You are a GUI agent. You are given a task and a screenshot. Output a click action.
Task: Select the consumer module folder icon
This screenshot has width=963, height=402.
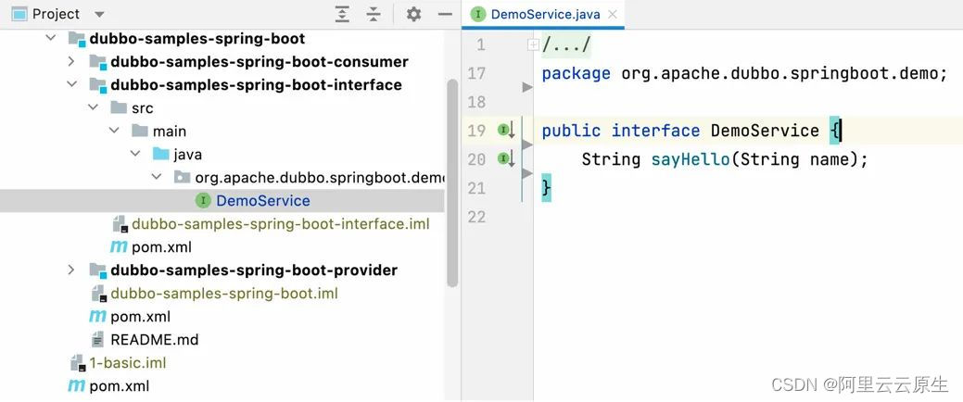(97, 62)
